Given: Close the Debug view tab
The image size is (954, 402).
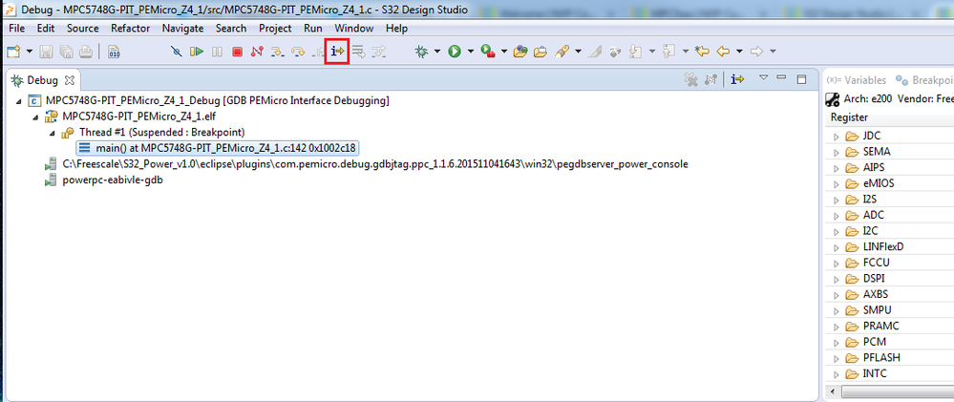Looking at the screenshot, I should click(x=70, y=80).
